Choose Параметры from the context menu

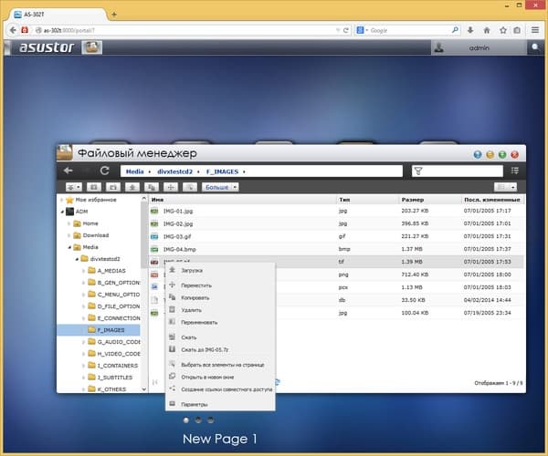220,404
